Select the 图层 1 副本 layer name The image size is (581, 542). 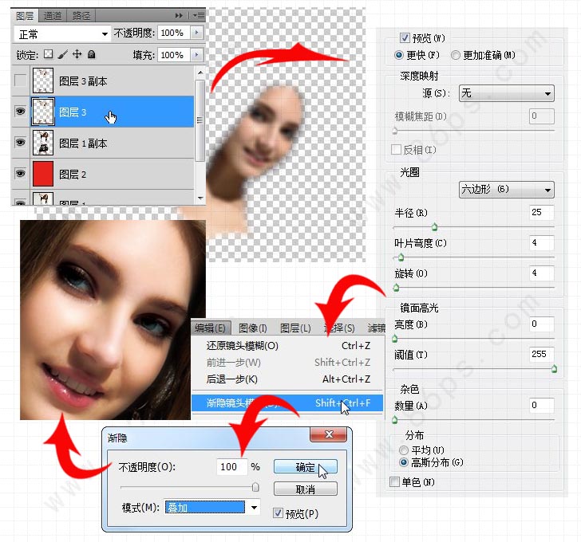tap(83, 143)
